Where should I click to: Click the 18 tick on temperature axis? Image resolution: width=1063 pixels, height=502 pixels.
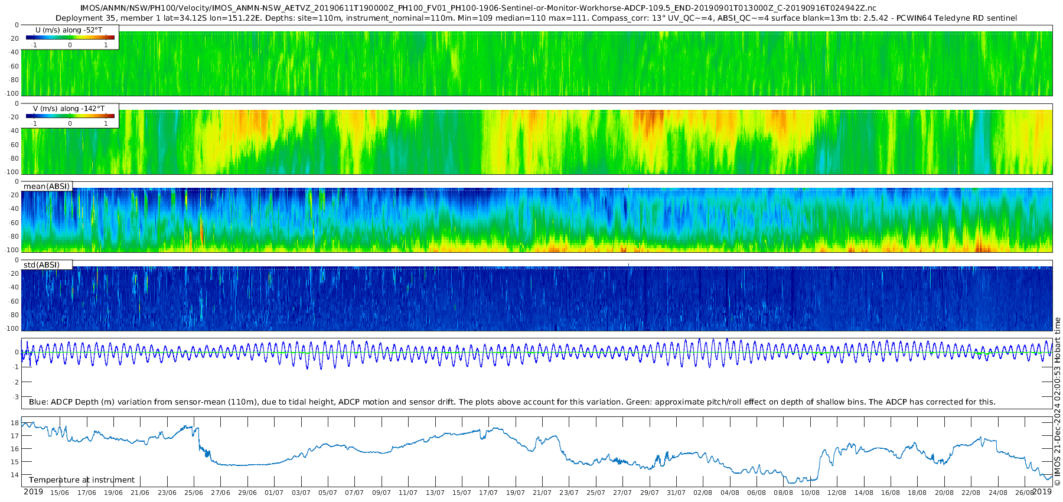click(x=15, y=423)
